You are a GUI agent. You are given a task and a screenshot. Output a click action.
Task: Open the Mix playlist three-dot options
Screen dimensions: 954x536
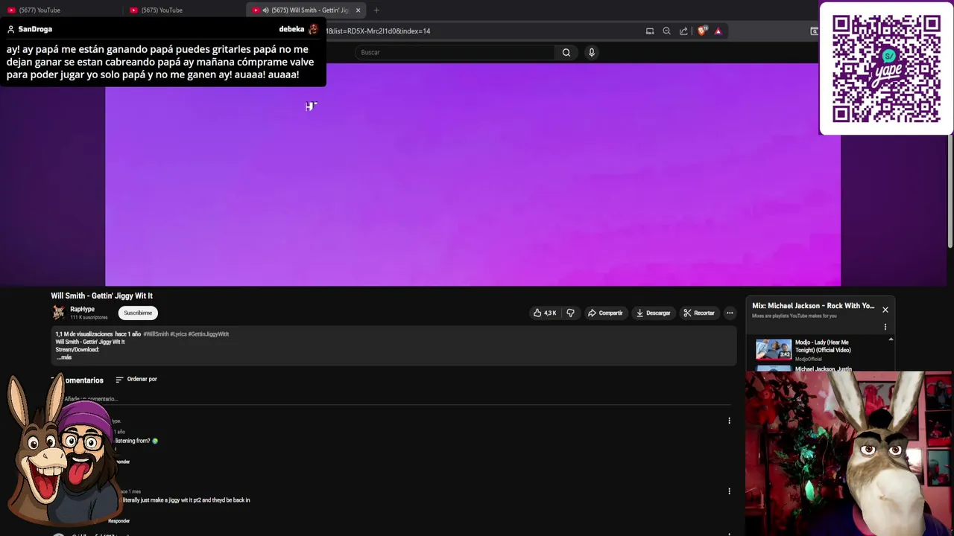pyautogui.click(x=885, y=327)
